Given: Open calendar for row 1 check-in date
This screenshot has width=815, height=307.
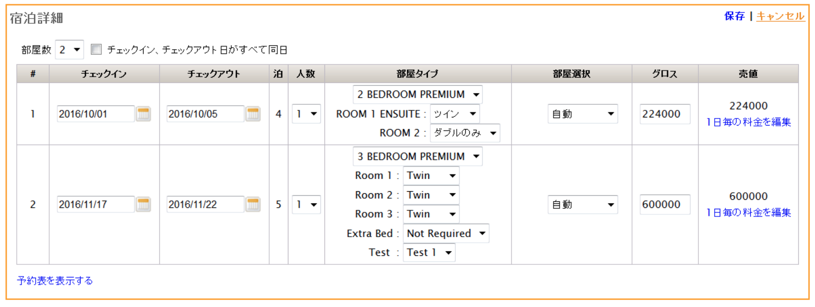Looking at the screenshot, I should click(x=143, y=114).
